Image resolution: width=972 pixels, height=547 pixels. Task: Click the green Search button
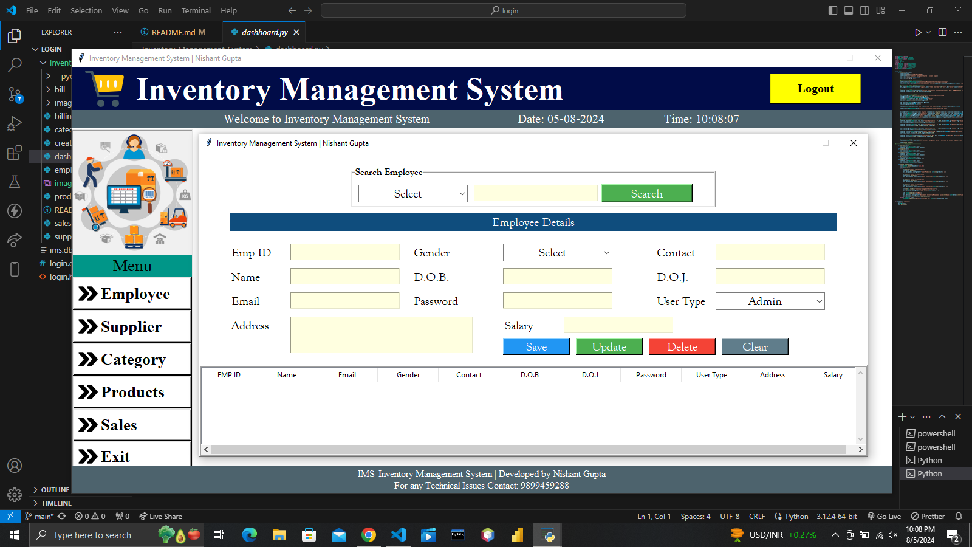[x=647, y=193]
